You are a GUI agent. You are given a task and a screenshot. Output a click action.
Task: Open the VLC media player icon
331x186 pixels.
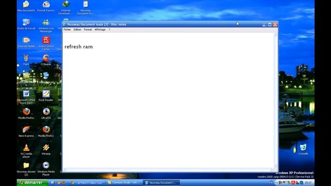26,151
